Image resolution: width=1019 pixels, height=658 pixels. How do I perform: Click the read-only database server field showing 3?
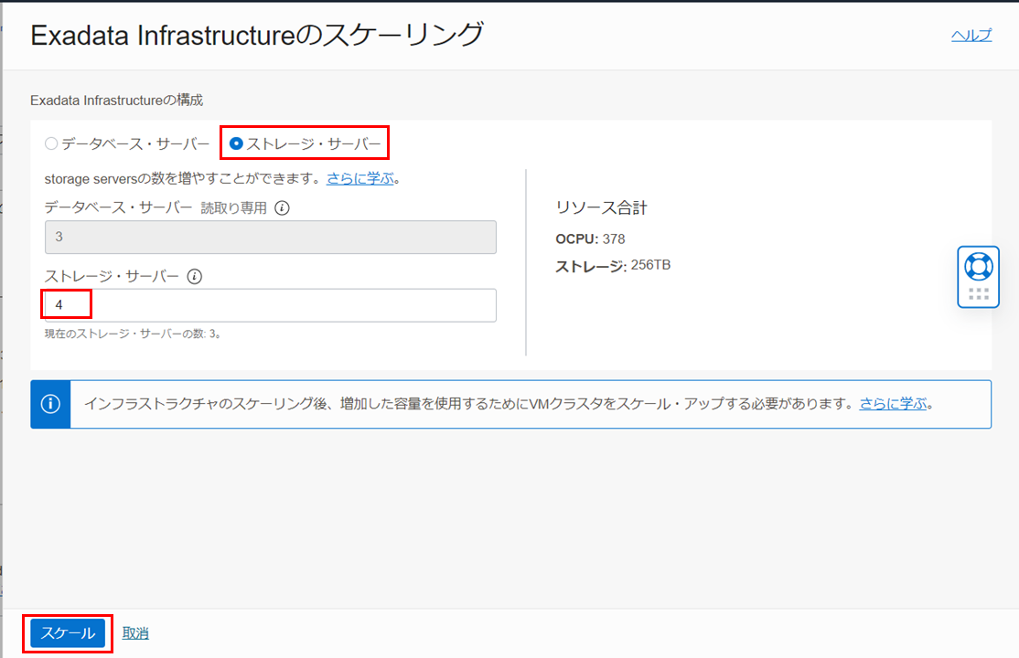pos(270,237)
